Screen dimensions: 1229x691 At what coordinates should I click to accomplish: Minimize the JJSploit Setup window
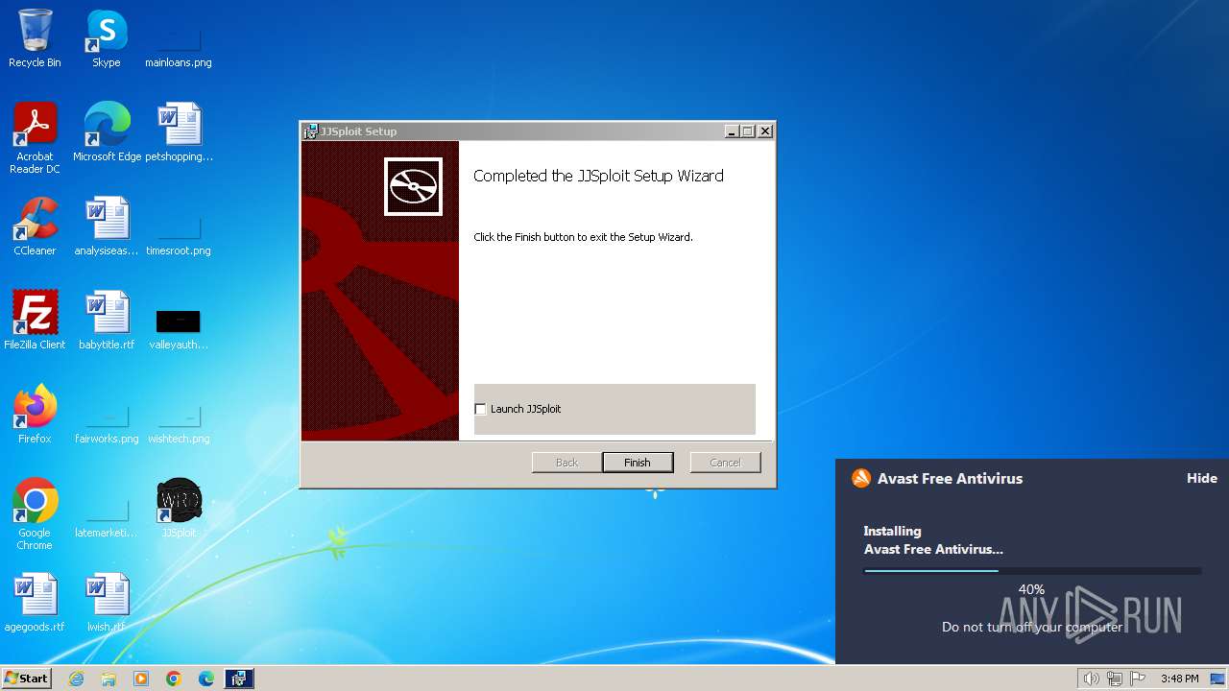(732, 131)
